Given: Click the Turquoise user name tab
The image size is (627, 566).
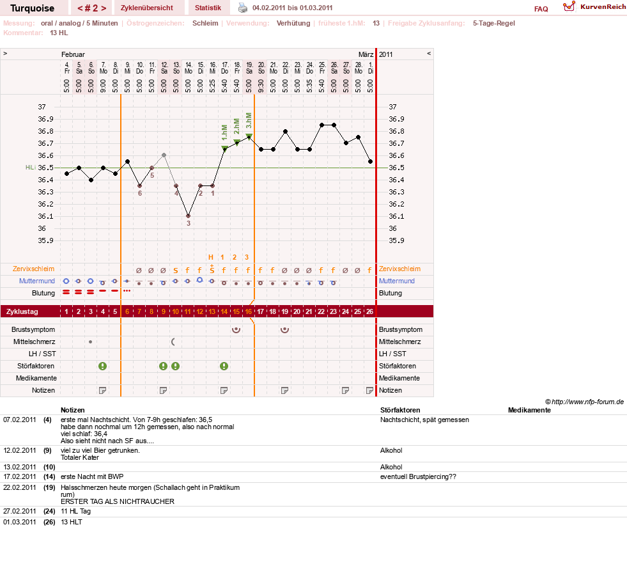Looking at the screenshot, I should click(x=33, y=8).
